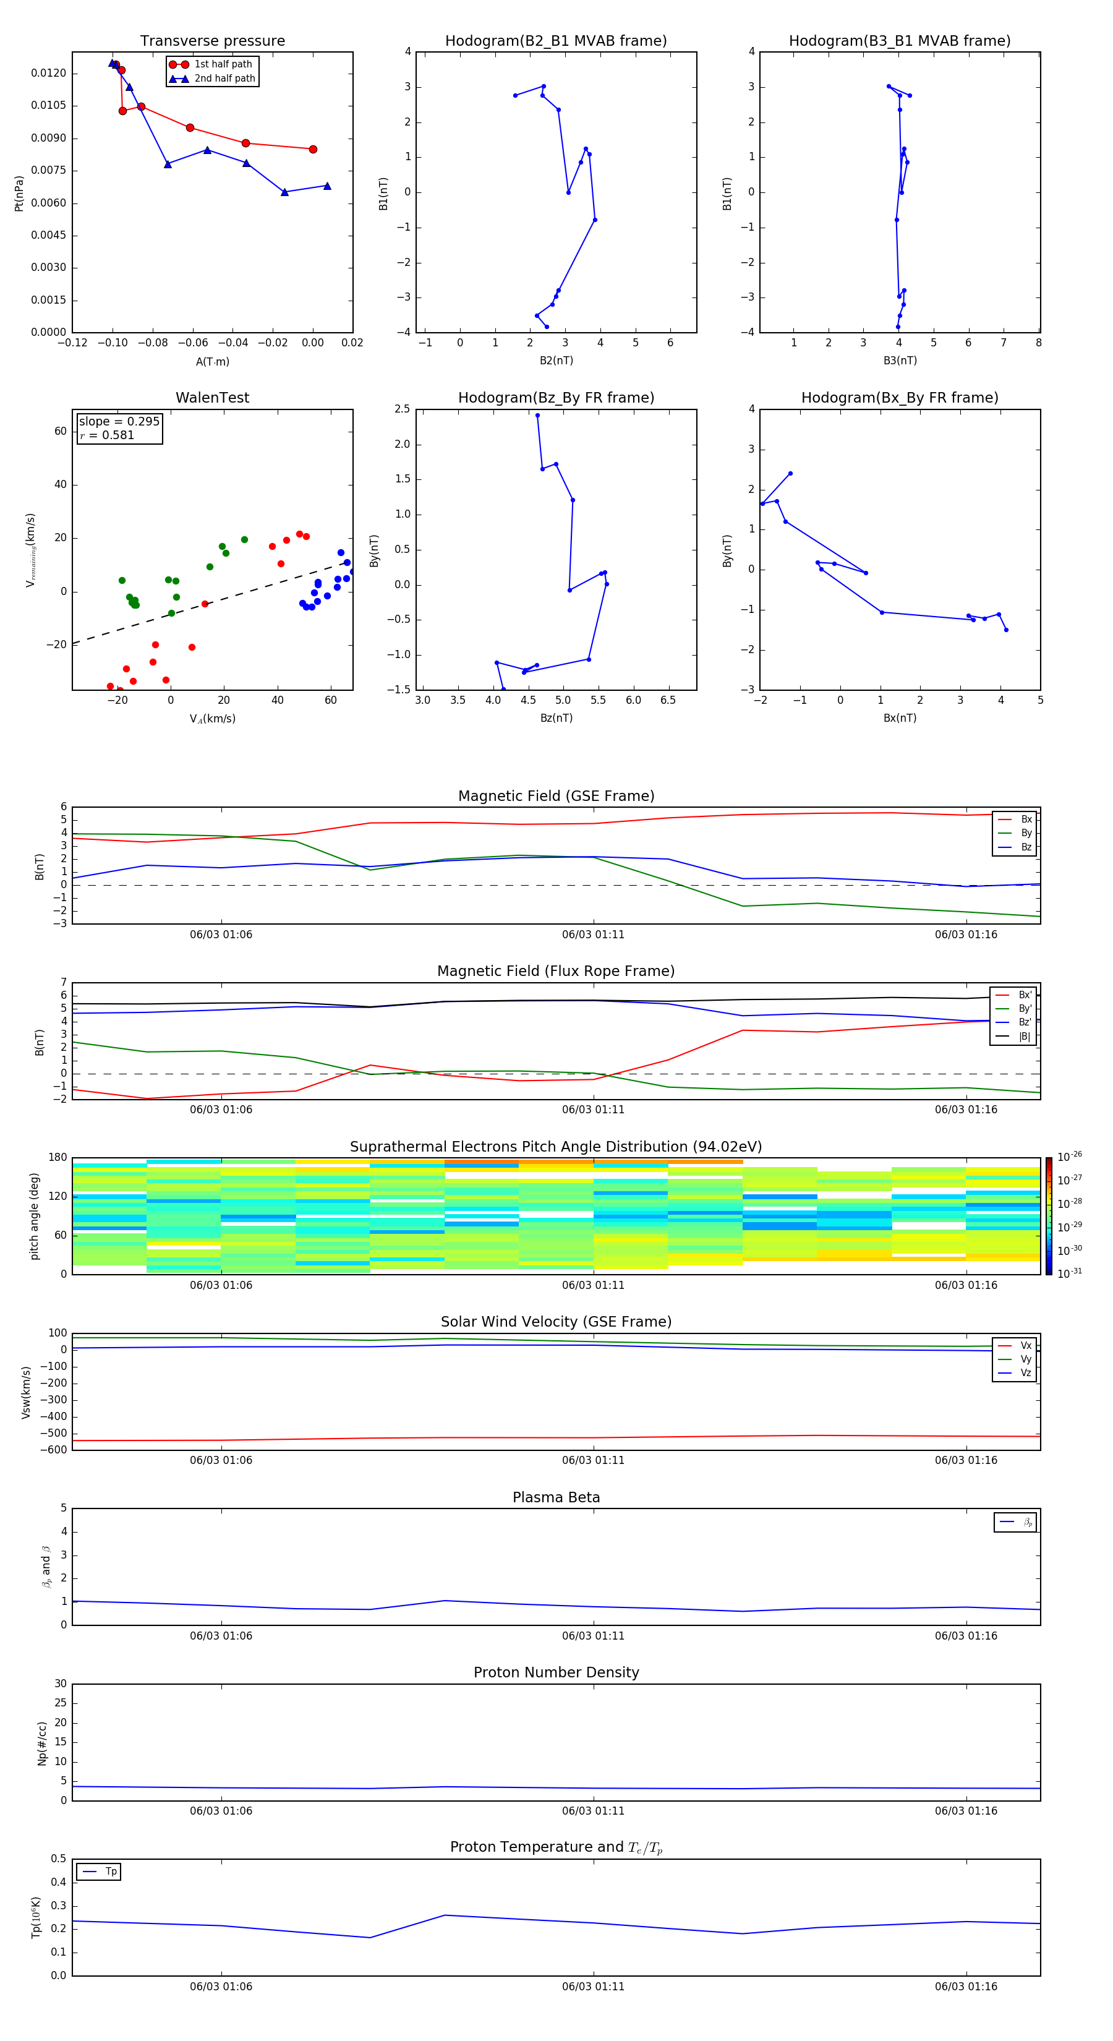1113x2041 pixels.
Task: Click the 'r = 0.581' annotation
Action: 107,435
